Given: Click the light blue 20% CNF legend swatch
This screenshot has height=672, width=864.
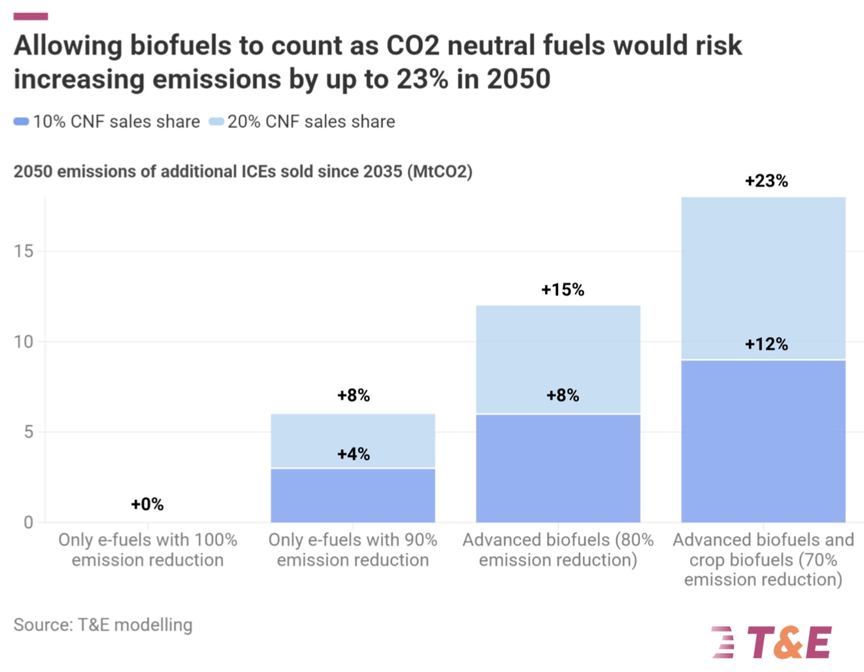Looking at the screenshot, I should tap(216, 122).
